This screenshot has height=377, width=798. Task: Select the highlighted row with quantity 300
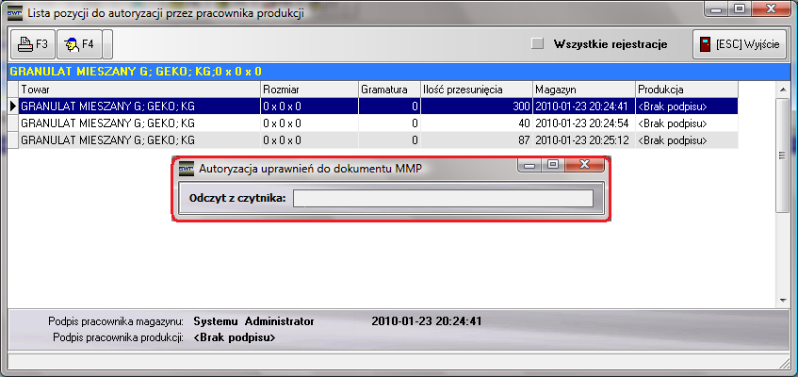coord(377,107)
